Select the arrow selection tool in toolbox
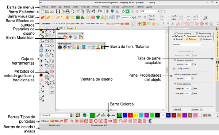Viewport: 219px width, 135px height. click(x=41, y=31)
